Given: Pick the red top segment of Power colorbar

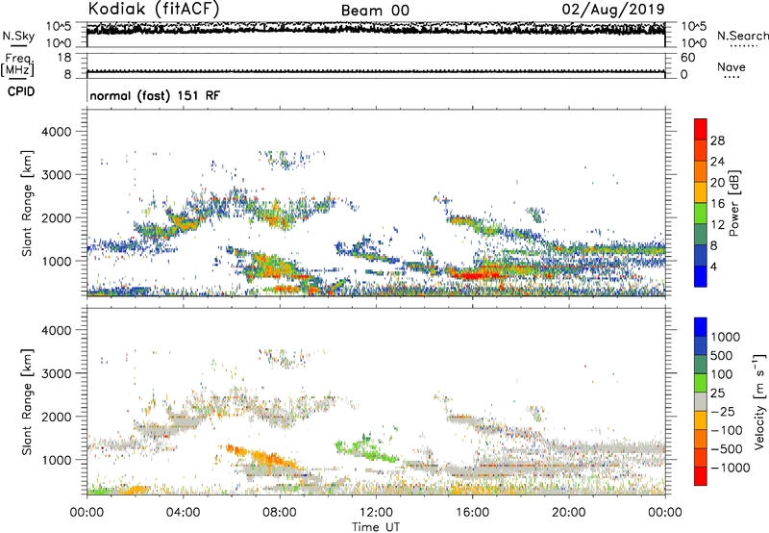Looking at the screenshot, I should tap(701, 129).
